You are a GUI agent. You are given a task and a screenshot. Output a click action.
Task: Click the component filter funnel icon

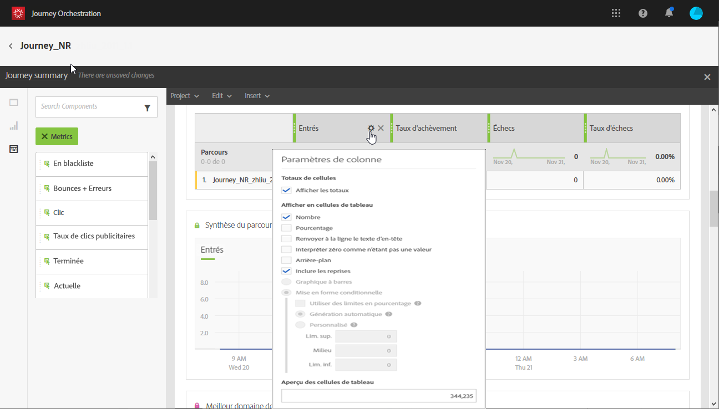click(x=148, y=108)
